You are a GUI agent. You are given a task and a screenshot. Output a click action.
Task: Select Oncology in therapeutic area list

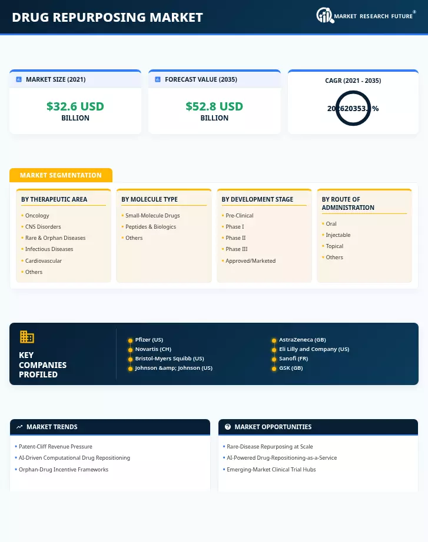pyautogui.click(x=37, y=216)
